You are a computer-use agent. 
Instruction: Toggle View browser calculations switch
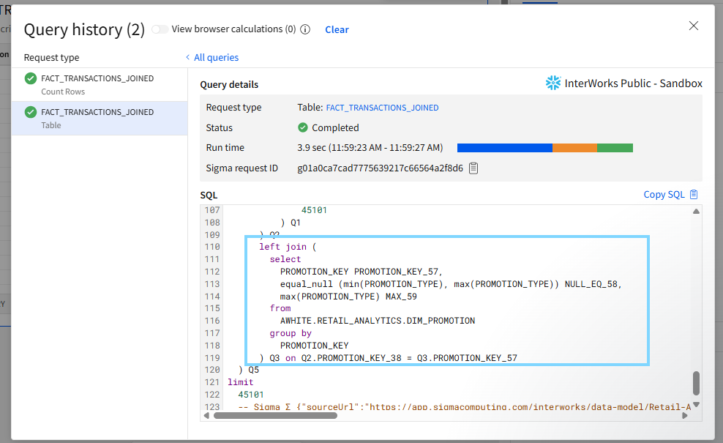coord(160,29)
